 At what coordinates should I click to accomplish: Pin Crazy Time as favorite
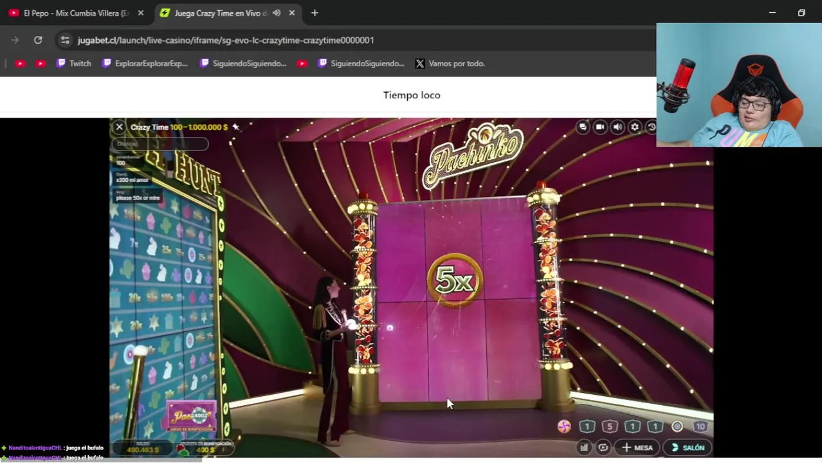[x=236, y=127]
